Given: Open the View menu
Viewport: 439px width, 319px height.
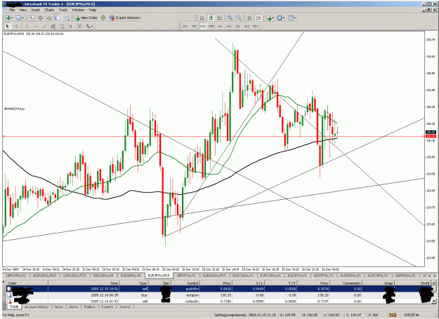Looking at the screenshot, I should coord(23,10).
